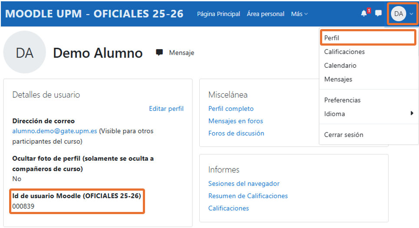Click the Id de usuario Moodle label
The image size is (419, 228).
click(x=76, y=196)
